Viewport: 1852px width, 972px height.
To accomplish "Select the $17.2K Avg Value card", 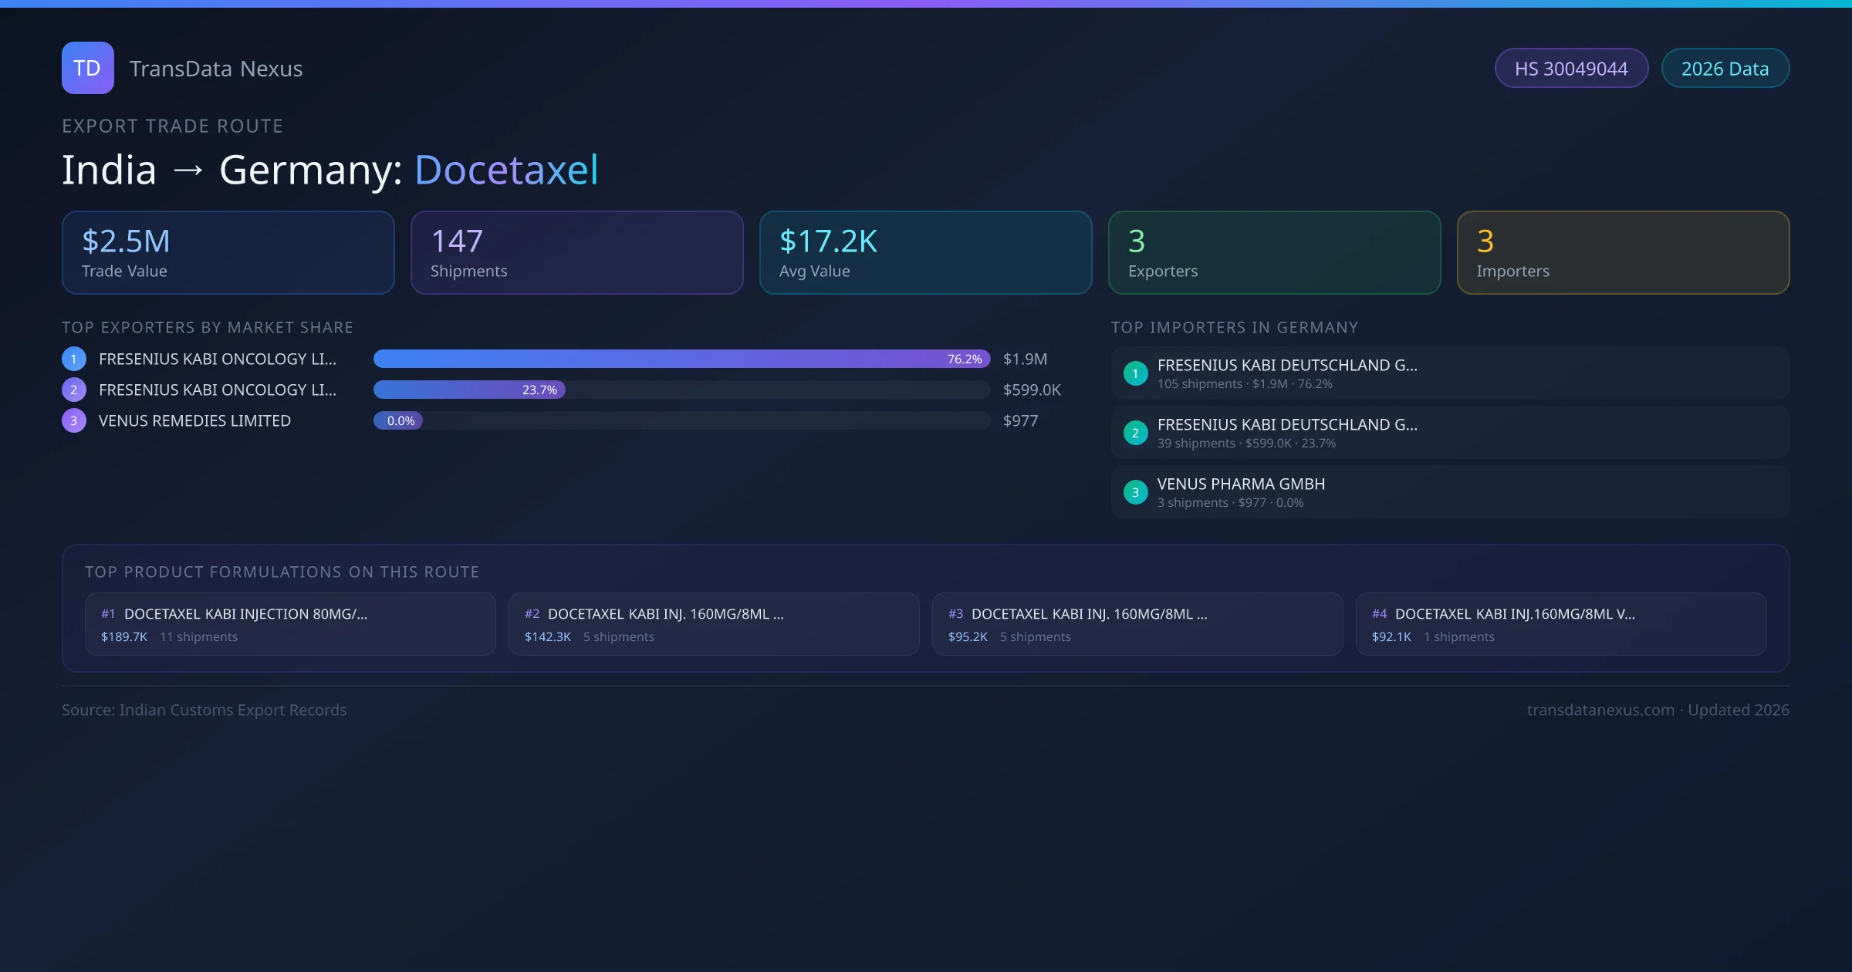I will click(x=925, y=252).
